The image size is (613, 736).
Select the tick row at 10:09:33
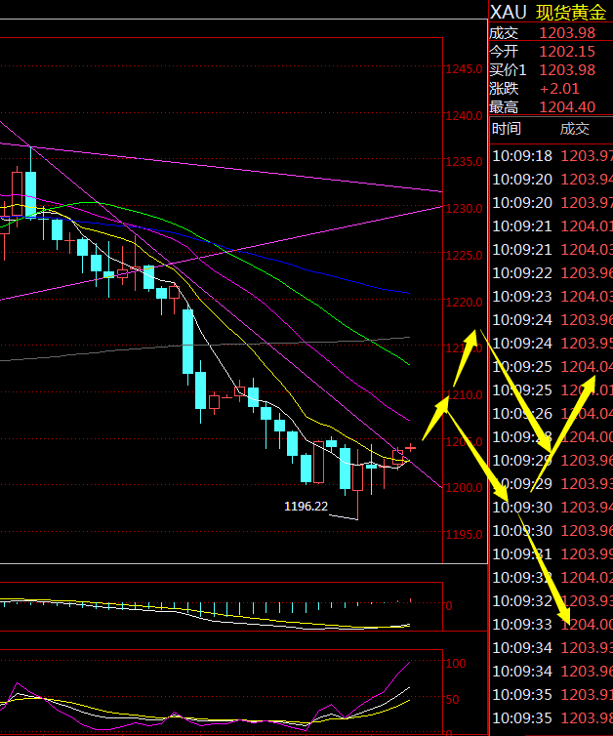point(552,625)
